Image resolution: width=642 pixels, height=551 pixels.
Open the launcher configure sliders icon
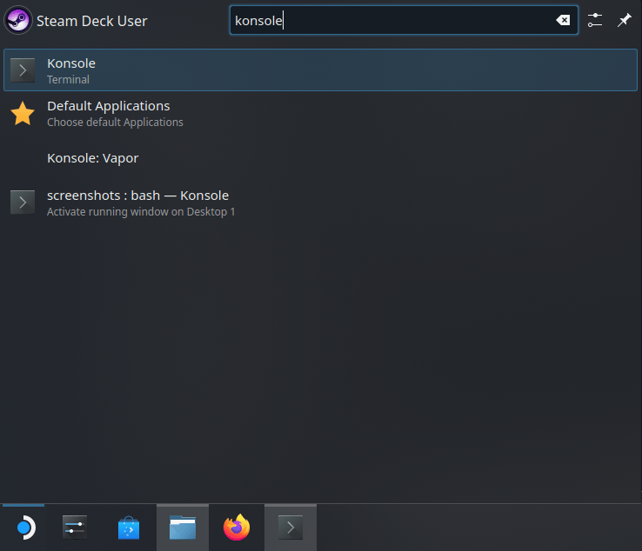point(595,20)
